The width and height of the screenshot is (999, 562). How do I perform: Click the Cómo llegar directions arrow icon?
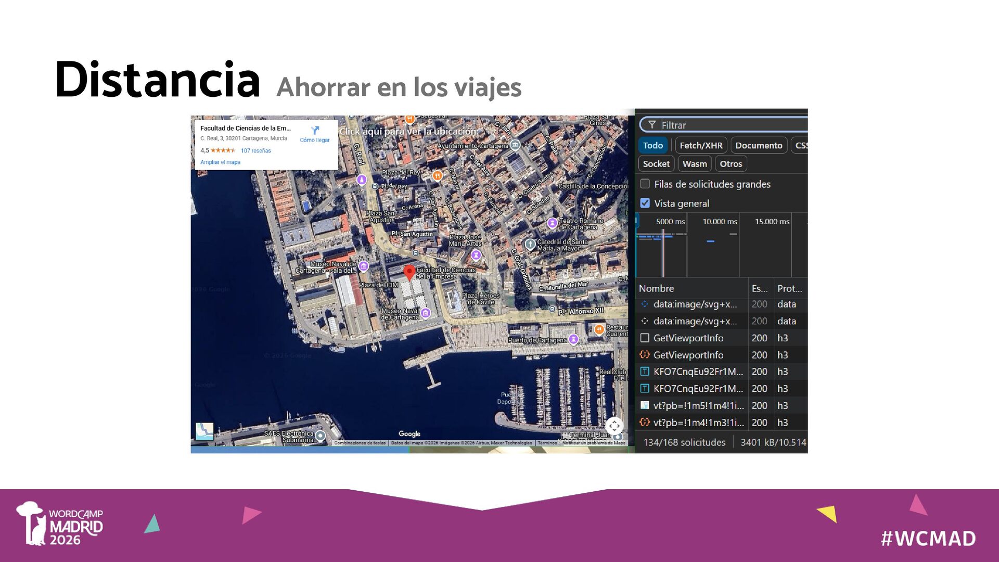pyautogui.click(x=315, y=130)
